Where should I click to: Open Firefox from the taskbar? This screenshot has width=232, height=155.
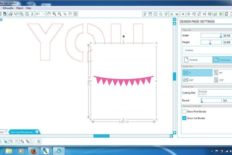33,151
